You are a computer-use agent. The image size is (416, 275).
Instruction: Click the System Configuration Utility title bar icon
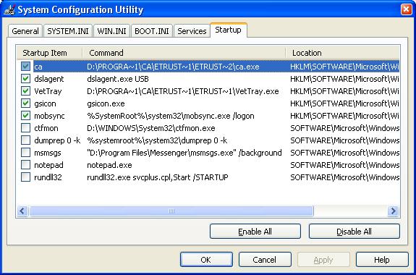9,10
